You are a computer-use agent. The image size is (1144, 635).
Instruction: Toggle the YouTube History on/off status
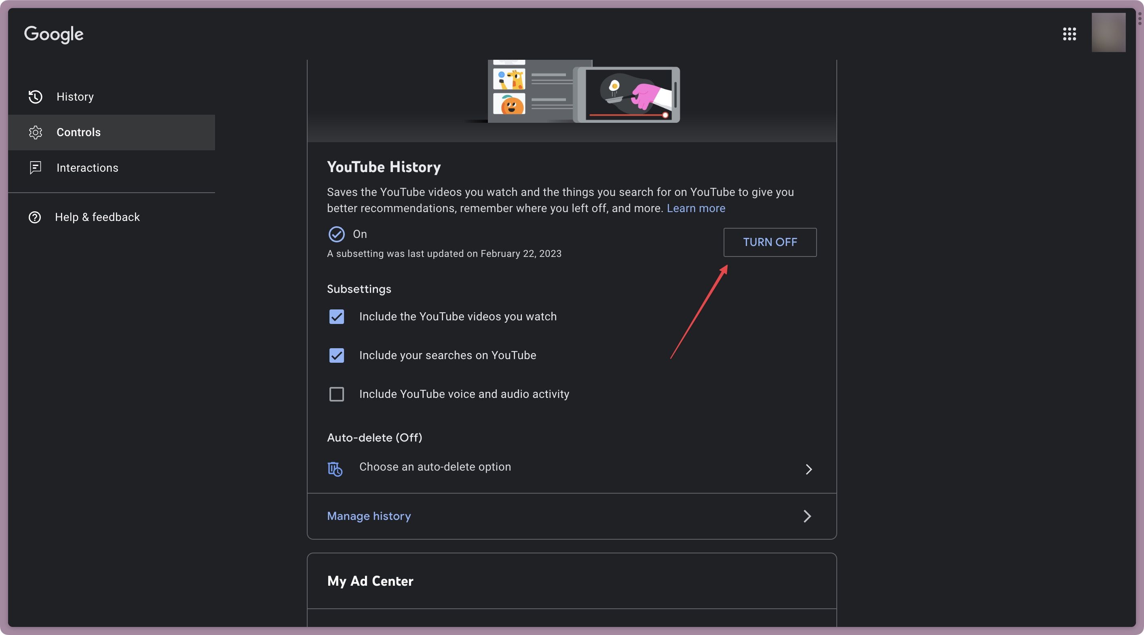tap(769, 242)
